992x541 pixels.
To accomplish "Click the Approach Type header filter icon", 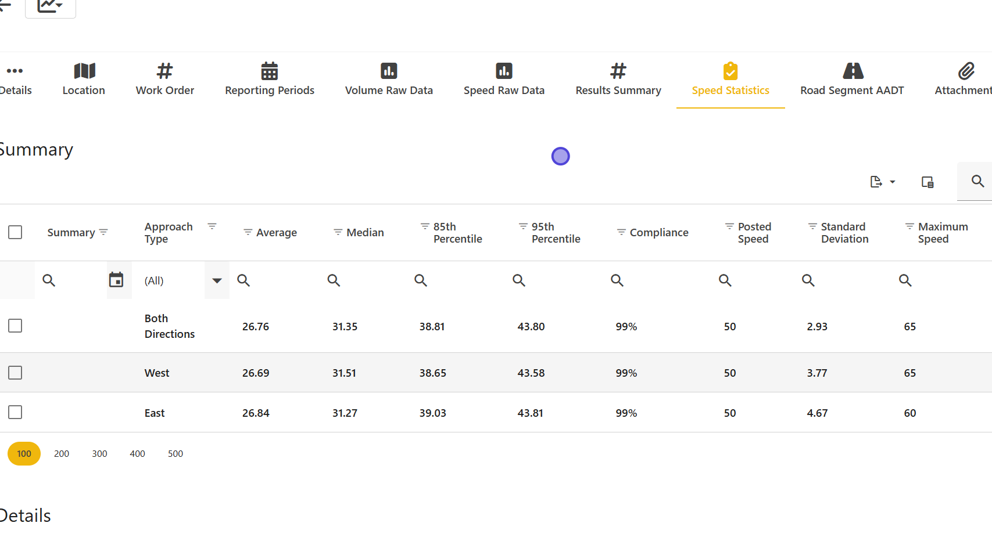I will (x=212, y=226).
